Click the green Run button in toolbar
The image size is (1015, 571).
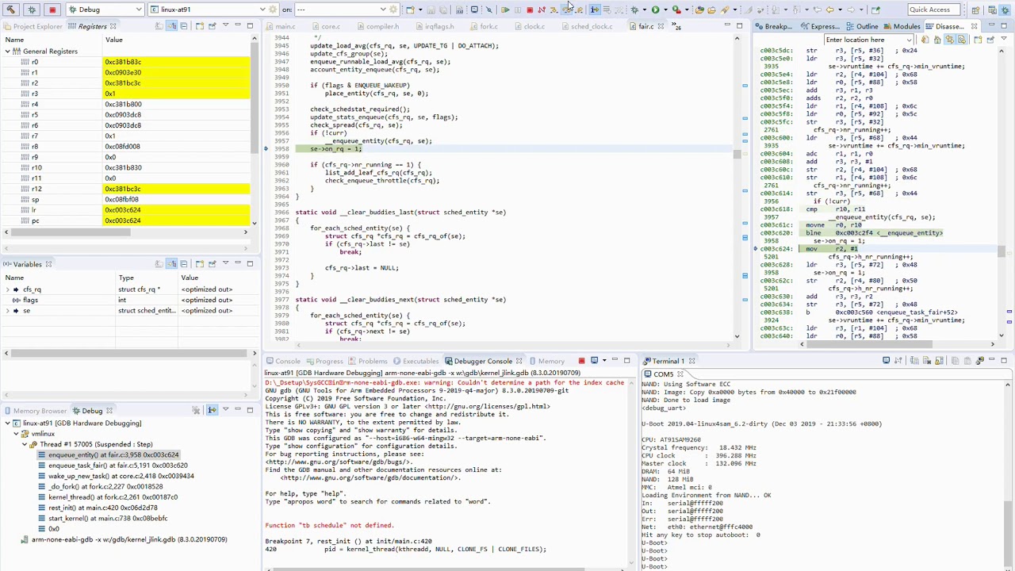pos(656,10)
